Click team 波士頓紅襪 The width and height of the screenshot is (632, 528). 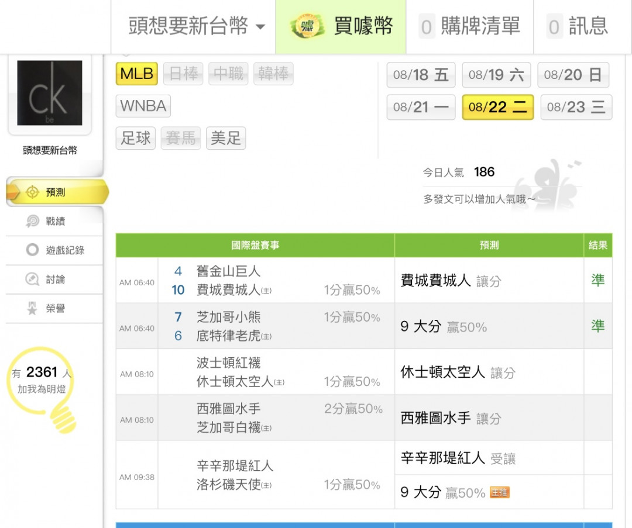coord(229,363)
